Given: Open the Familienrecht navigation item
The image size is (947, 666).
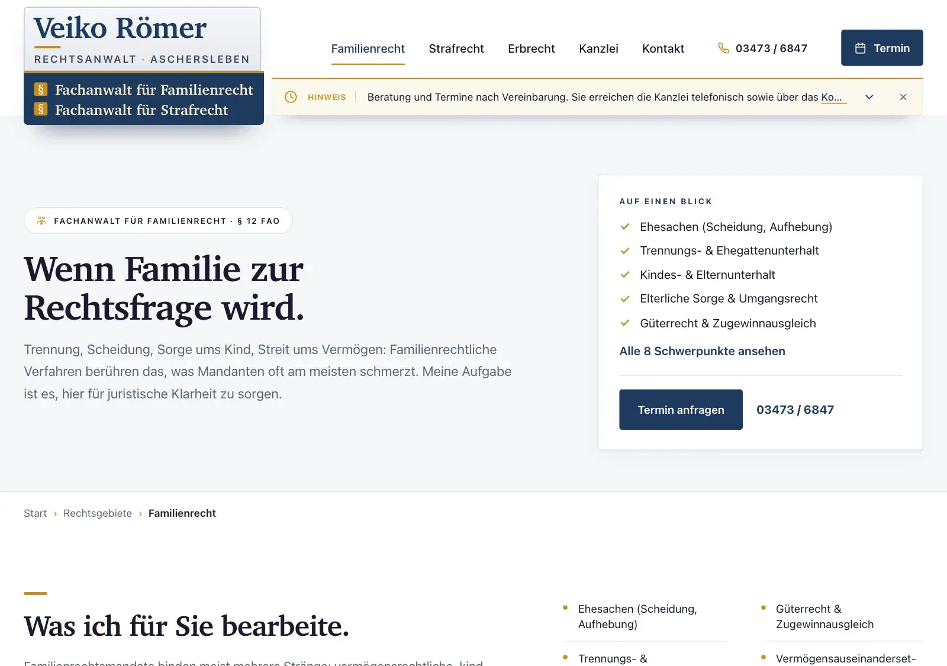Looking at the screenshot, I should click(368, 49).
